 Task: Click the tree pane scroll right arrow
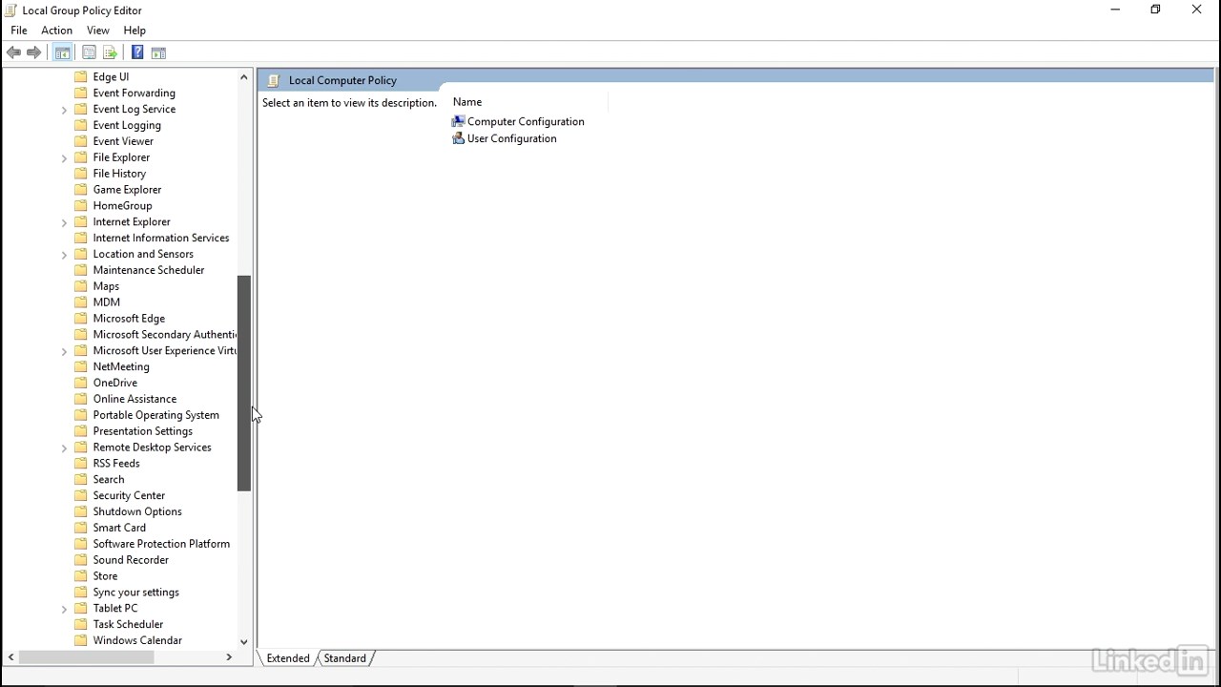[x=229, y=657]
